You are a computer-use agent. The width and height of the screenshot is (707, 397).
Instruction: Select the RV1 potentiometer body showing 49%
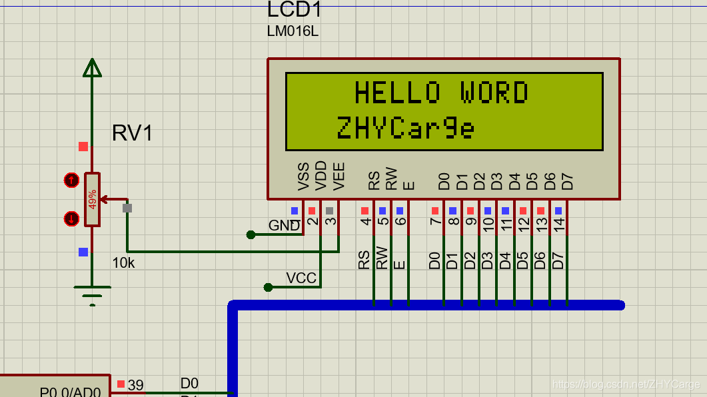tap(92, 200)
